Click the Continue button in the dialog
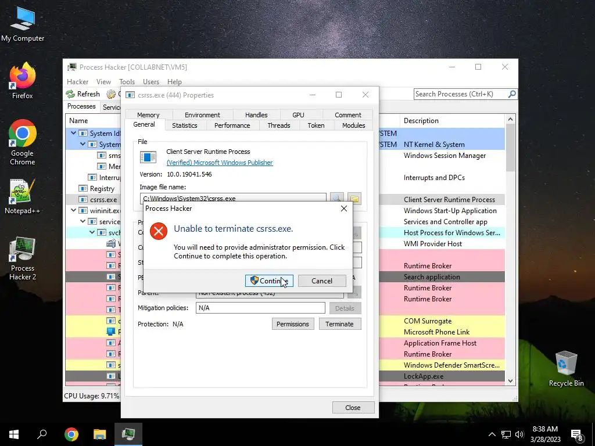 pos(269,281)
